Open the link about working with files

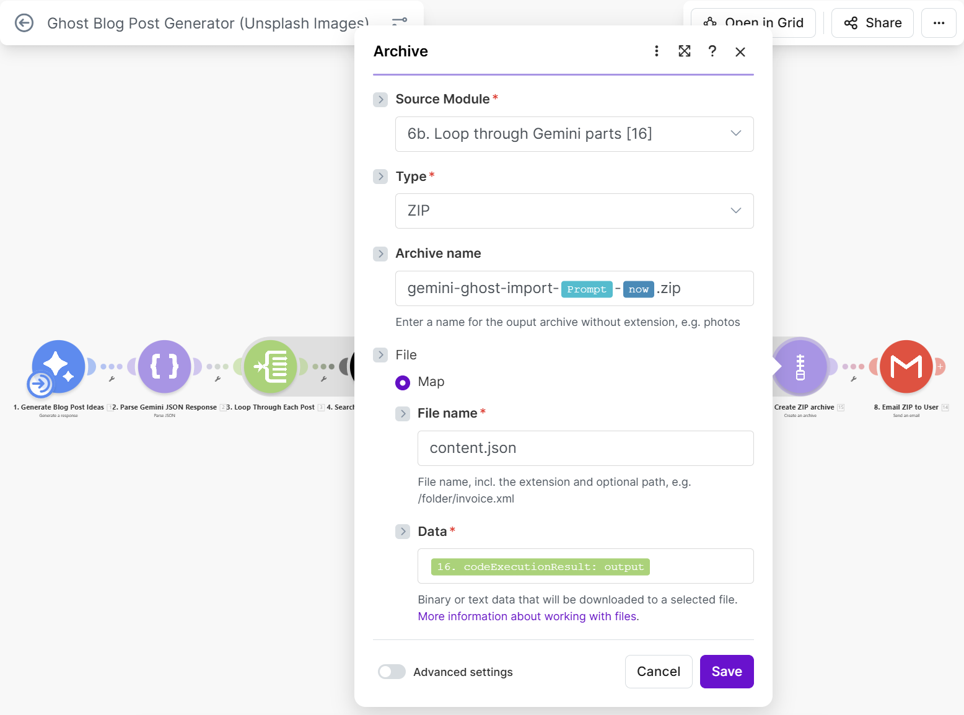click(528, 616)
